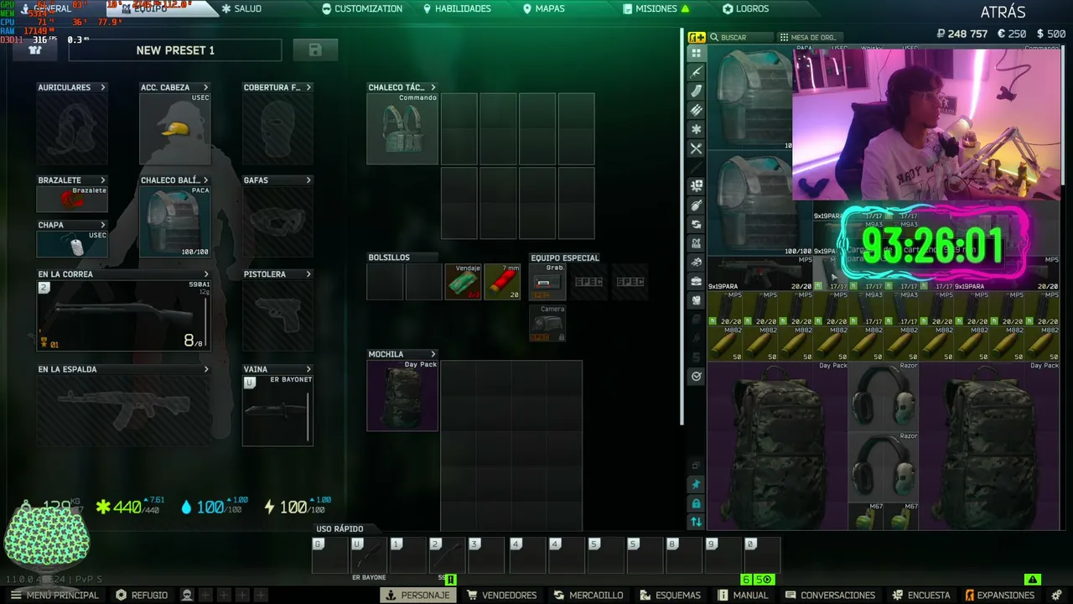Open Menu Principal in the bottom bar
The width and height of the screenshot is (1073, 604).
pos(54,595)
